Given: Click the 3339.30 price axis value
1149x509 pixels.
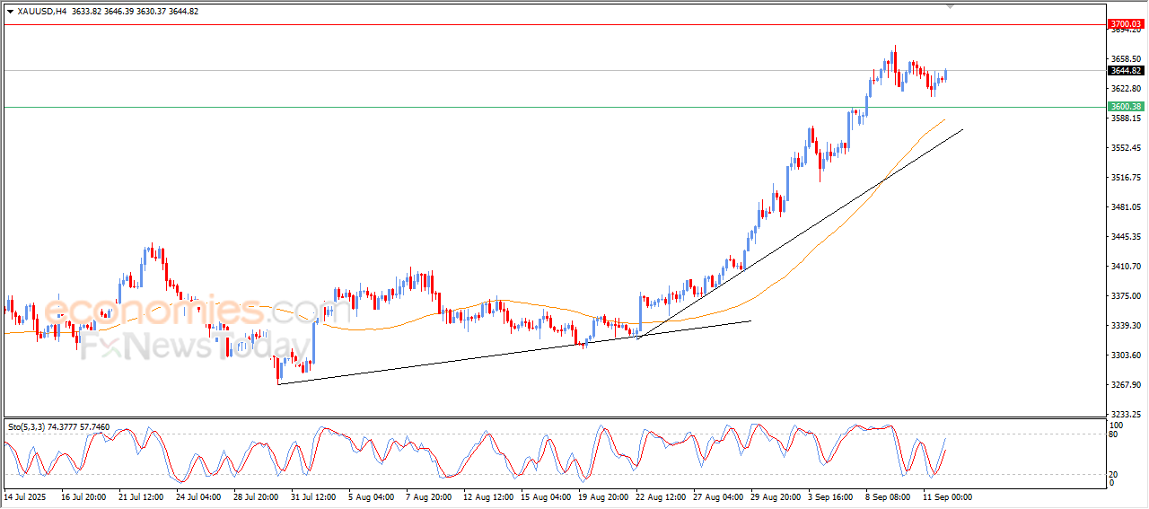Looking at the screenshot, I should [1125, 326].
